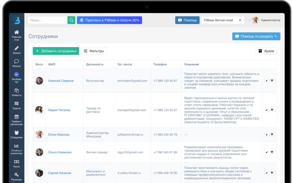Click Мария Петрова's photo thumbnail
Viewport: 293px width, 183px height.
pyautogui.click(x=39, y=110)
